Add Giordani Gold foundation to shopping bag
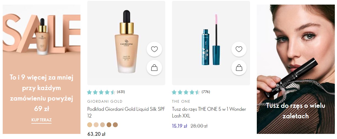Screen dimensions: 337x139 (x=154, y=67)
